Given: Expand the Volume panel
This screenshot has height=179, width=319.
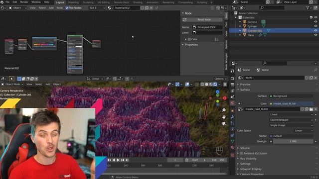Looking at the screenshot, I should pyautogui.click(x=245, y=148).
